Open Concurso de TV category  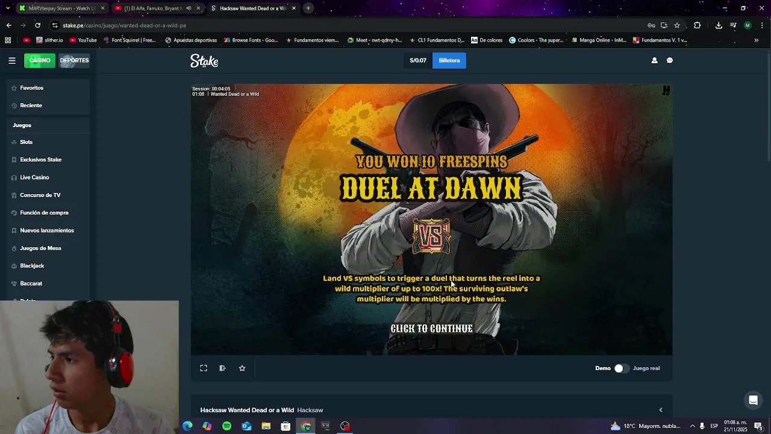tap(48, 195)
